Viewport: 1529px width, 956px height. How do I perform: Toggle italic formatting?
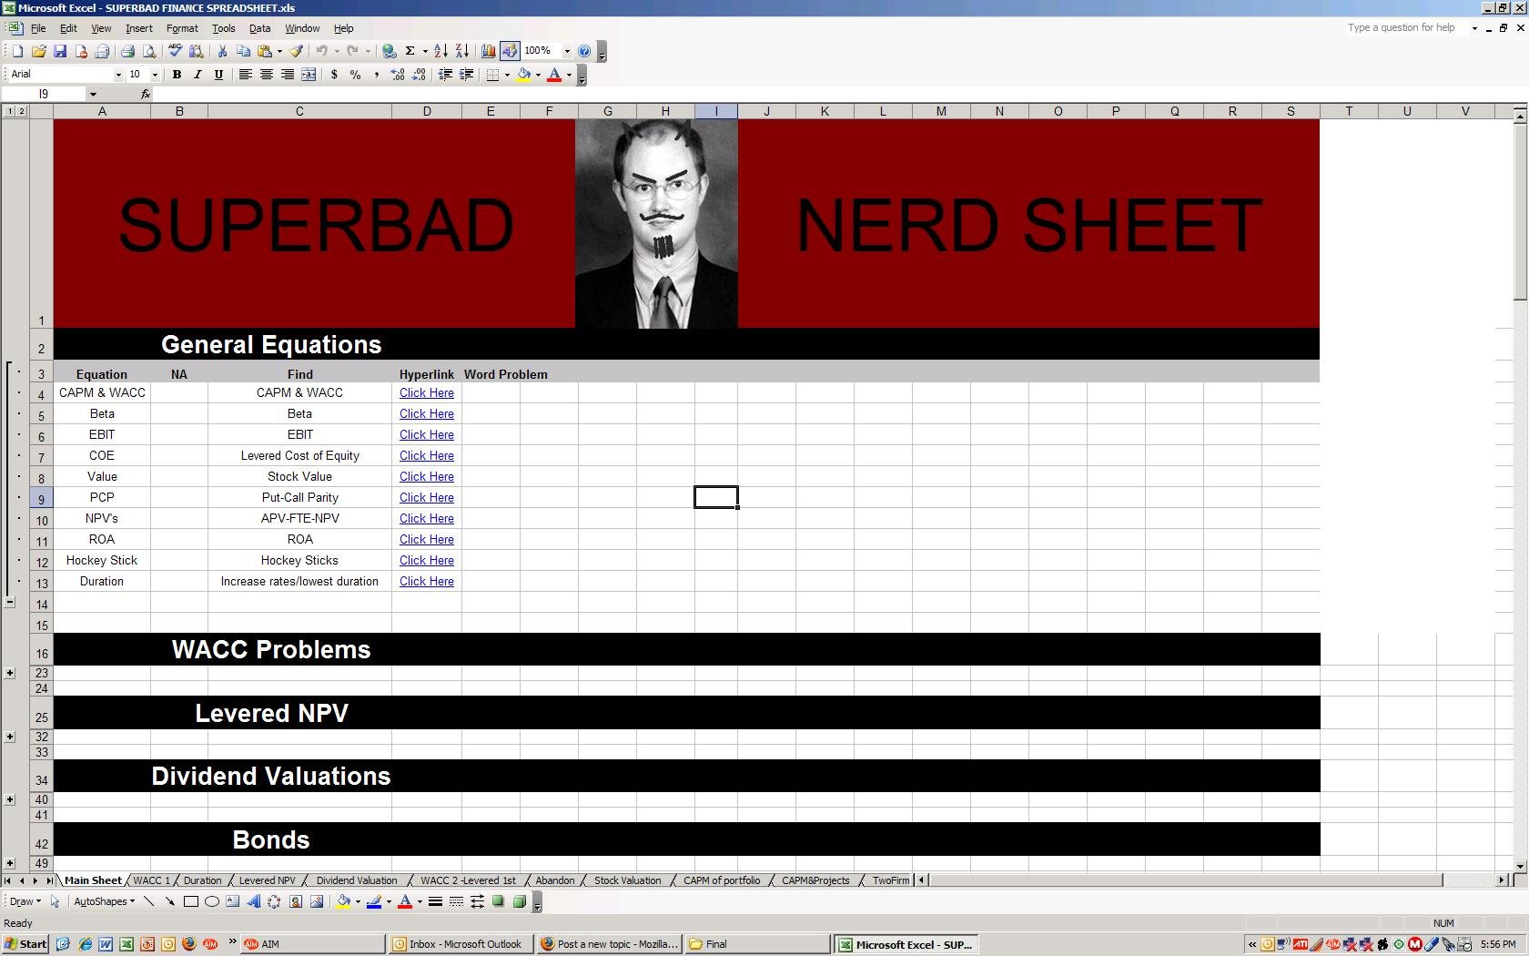click(x=197, y=75)
